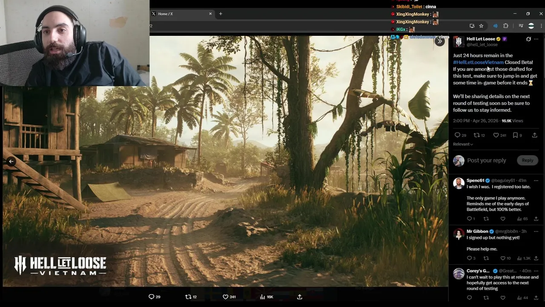Image resolution: width=545 pixels, height=307 pixels.
Task: Click the reply icon with 29 in sidebar
Action: (x=460, y=135)
